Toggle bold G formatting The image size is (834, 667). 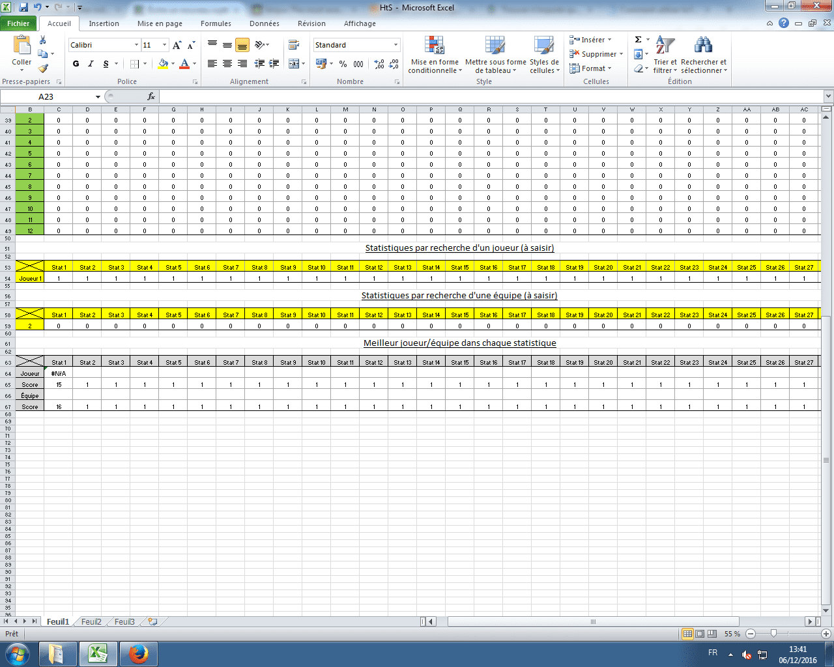click(76, 64)
